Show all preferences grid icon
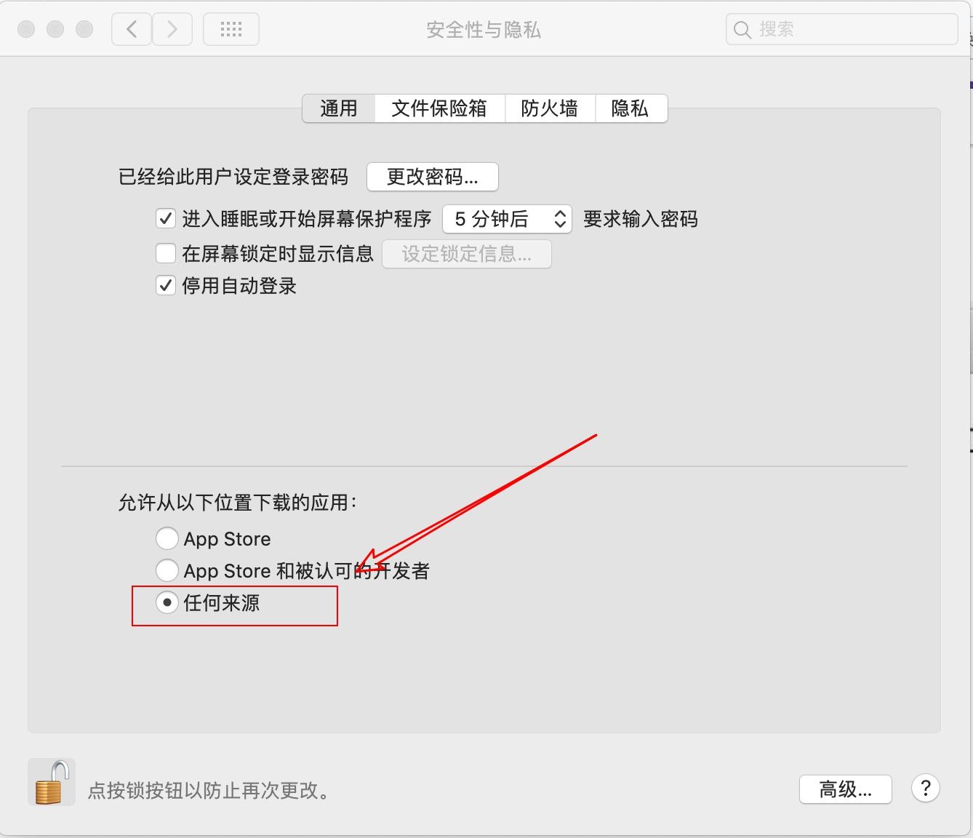 pyautogui.click(x=231, y=29)
